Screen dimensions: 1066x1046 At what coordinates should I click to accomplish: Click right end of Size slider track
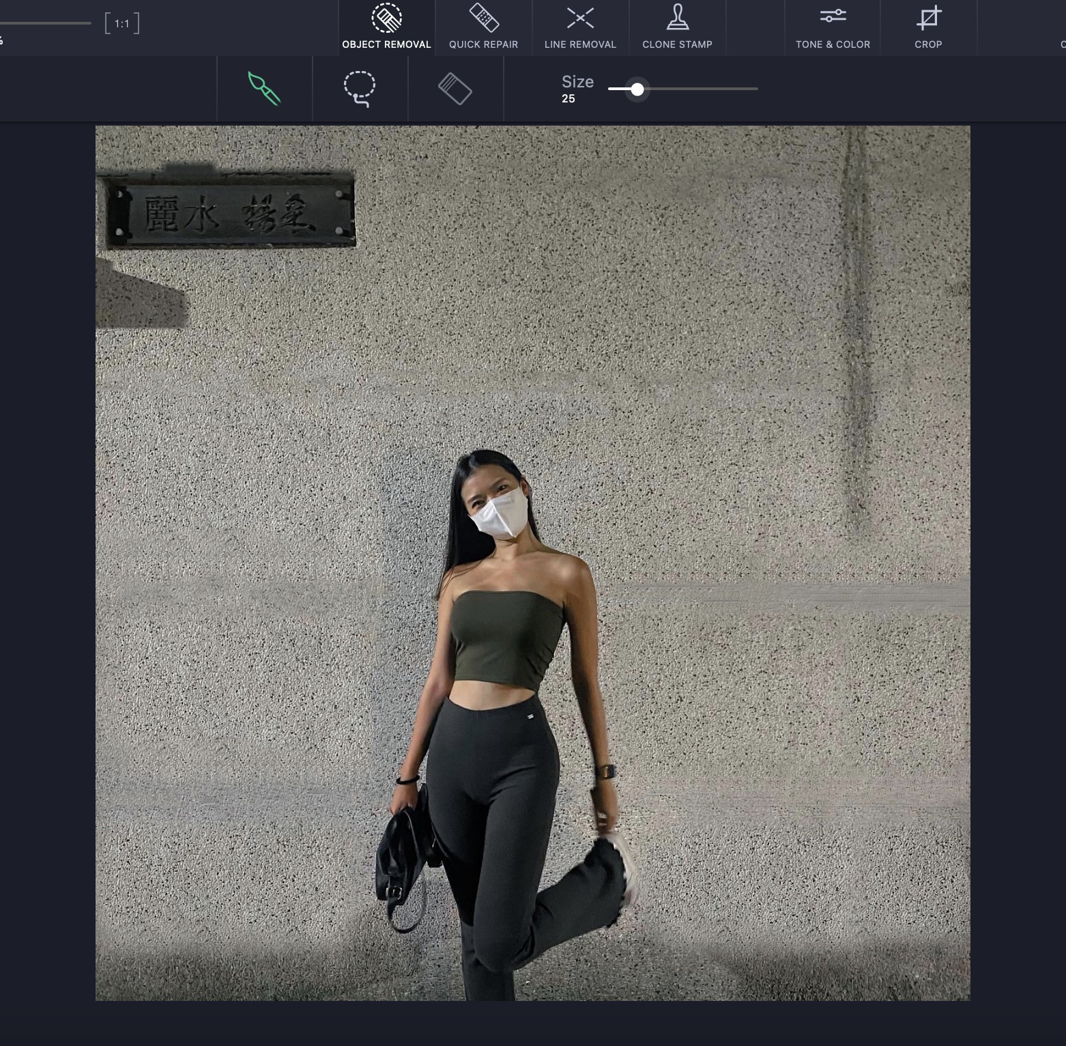point(756,89)
